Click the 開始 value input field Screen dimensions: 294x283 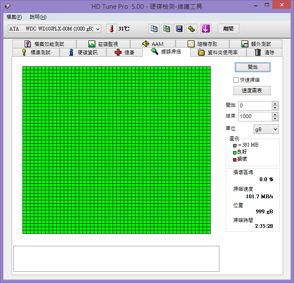click(255, 106)
